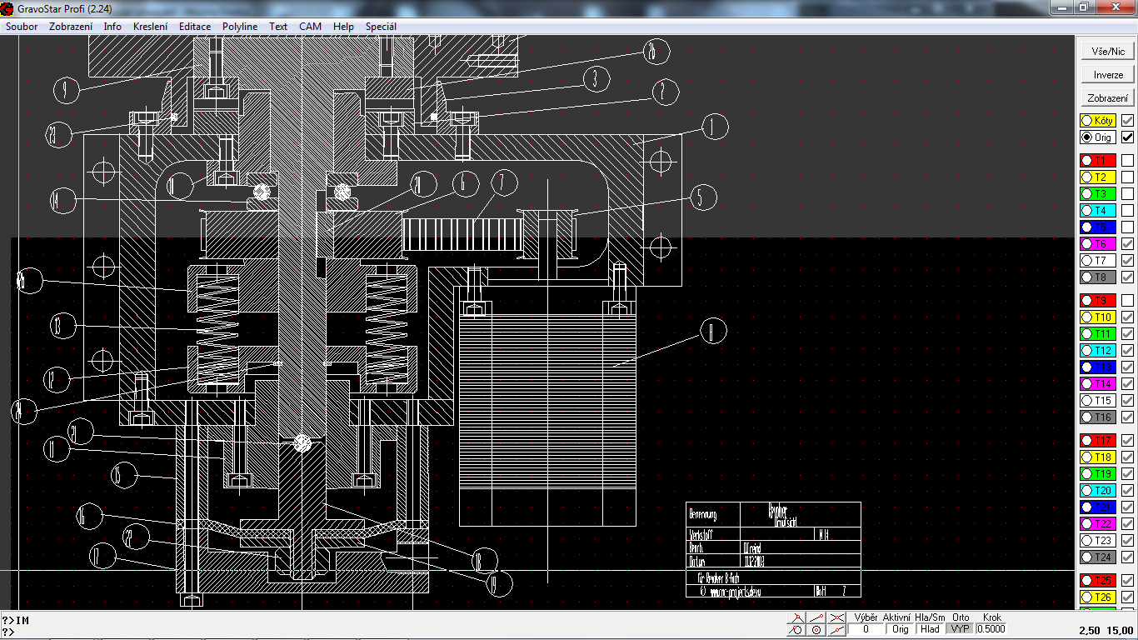Click the Zobrazení button in side panel
Image resolution: width=1138 pixels, height=640 pixels.
click(x=1108, y=98)
